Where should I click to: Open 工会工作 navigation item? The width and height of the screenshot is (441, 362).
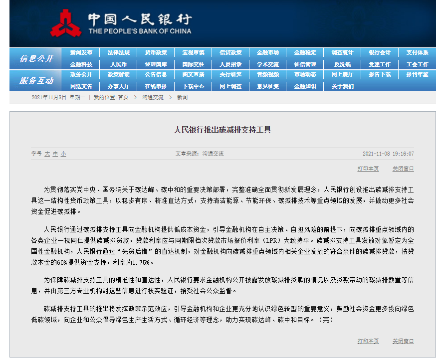coord(418,64)
